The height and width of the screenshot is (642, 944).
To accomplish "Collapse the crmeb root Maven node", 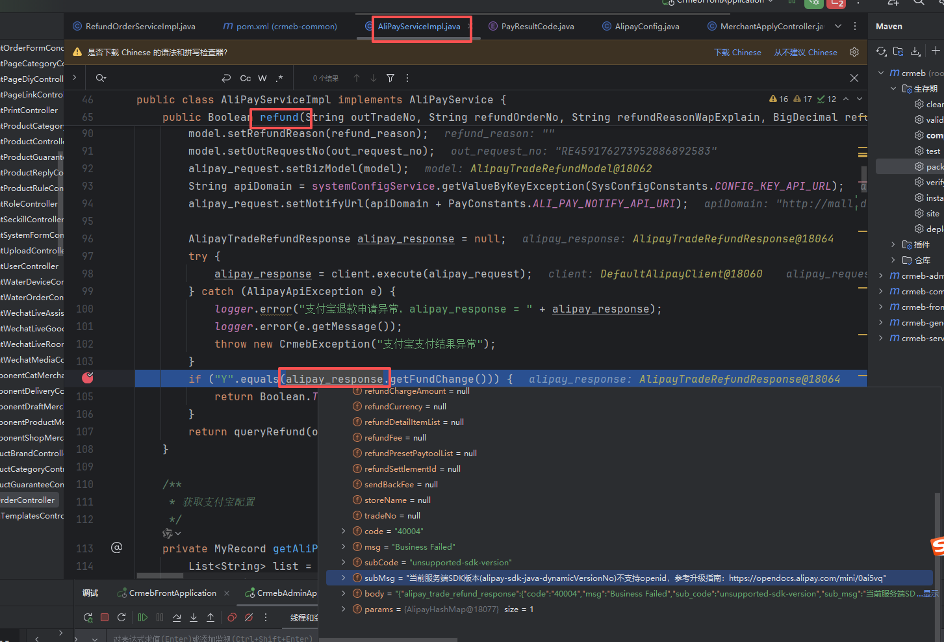I will (x=881, y=73).
